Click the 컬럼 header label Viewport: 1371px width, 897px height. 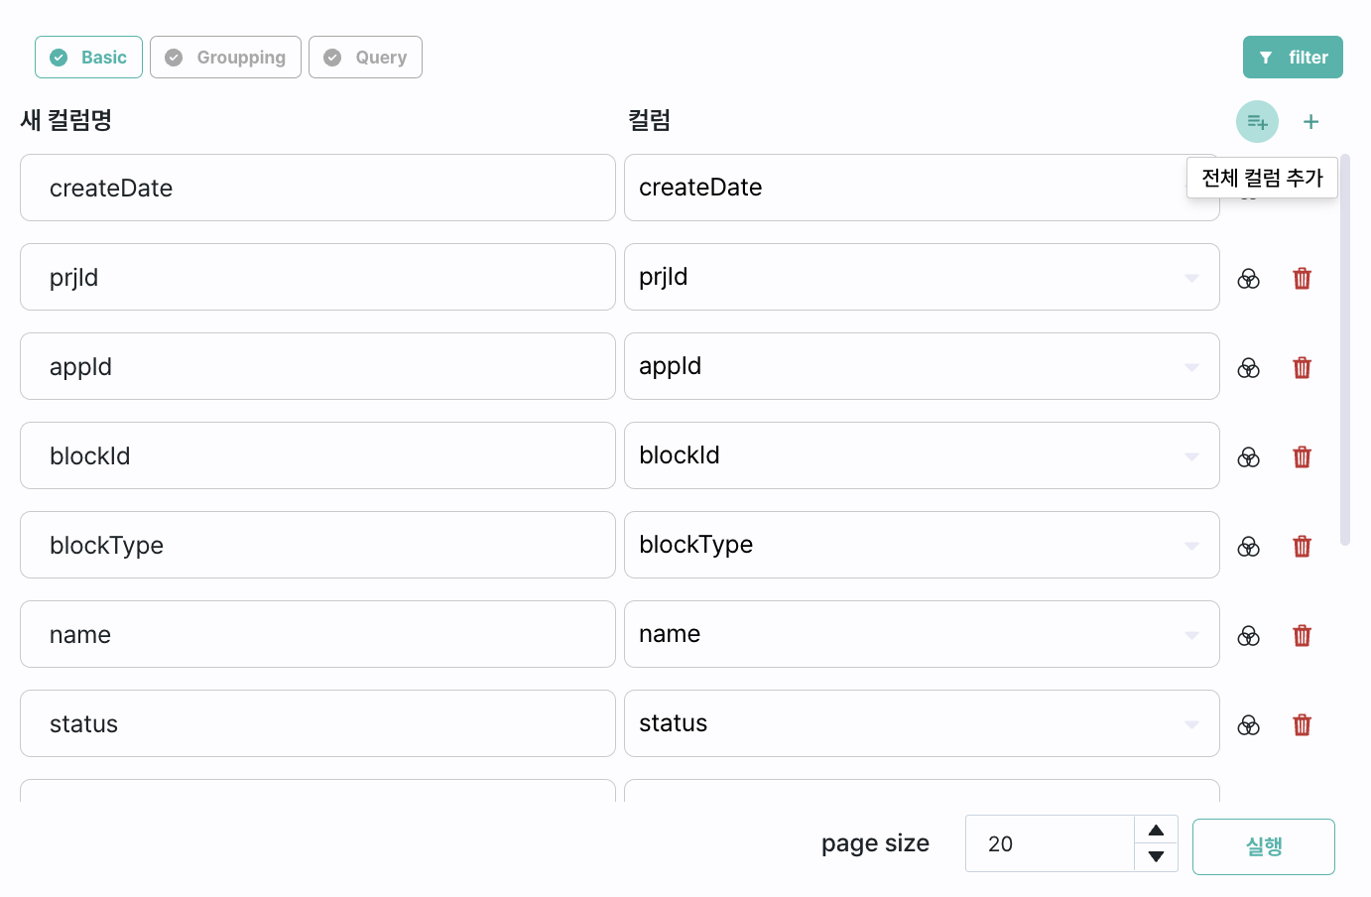[650, 121]
